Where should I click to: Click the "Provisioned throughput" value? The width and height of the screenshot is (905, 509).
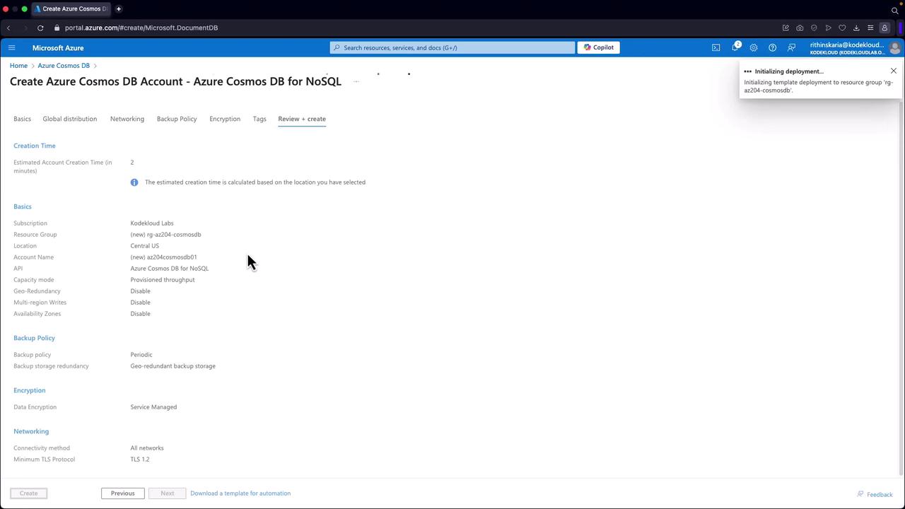pyautogui.click(x=163, y=280)
